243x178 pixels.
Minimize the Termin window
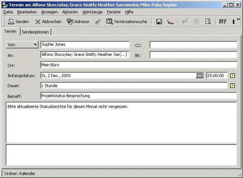(225, 5)
